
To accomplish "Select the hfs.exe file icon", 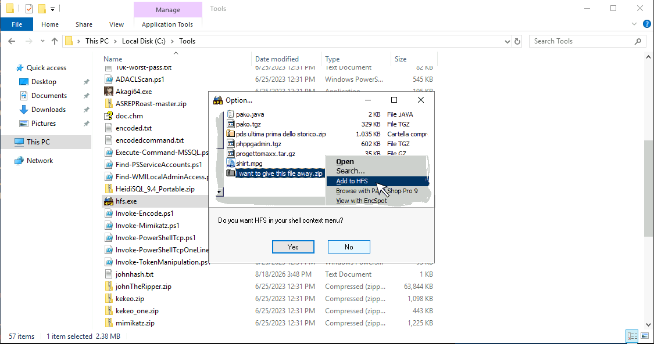I will (109, 201).
